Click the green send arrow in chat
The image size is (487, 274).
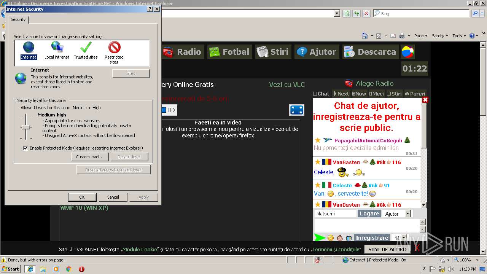(x=320, y=238)
